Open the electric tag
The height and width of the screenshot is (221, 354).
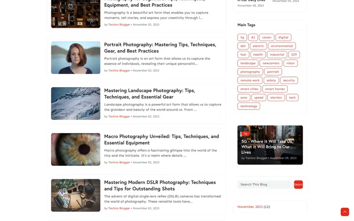point(258,46)
